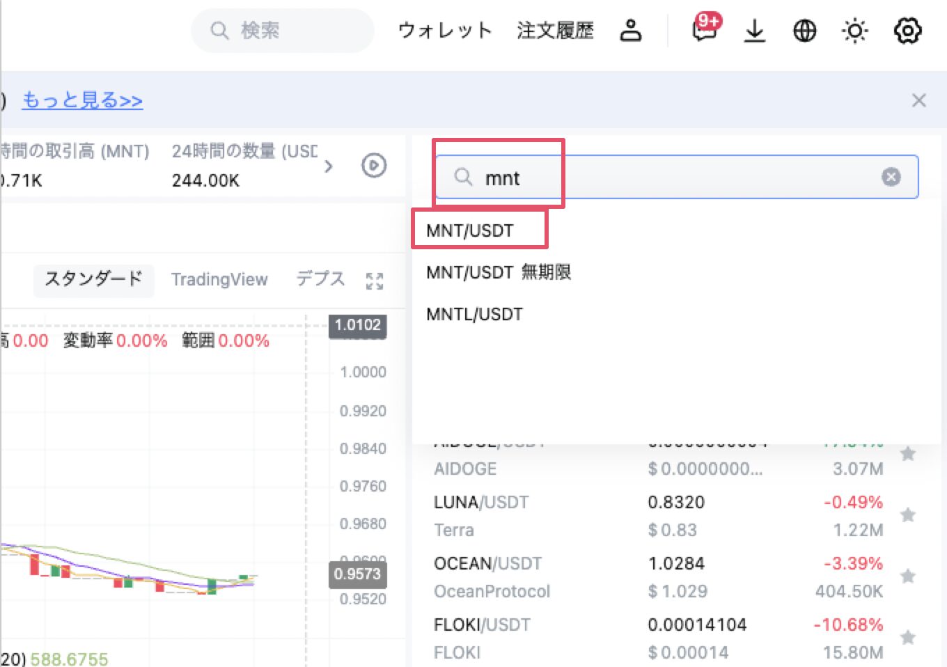Click LUNA price 0.8320

[x=676, y=502]
